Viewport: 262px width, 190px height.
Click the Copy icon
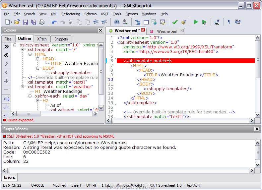[79, 22]
